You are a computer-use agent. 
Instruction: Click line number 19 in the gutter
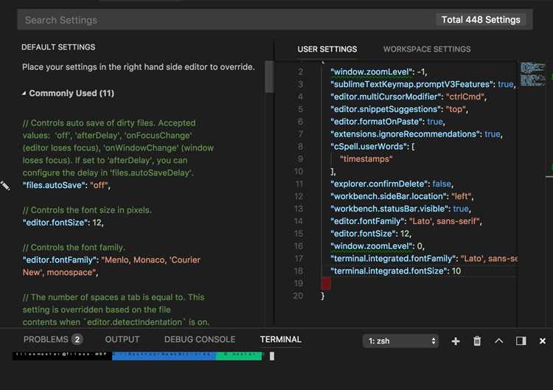(299, 284)
